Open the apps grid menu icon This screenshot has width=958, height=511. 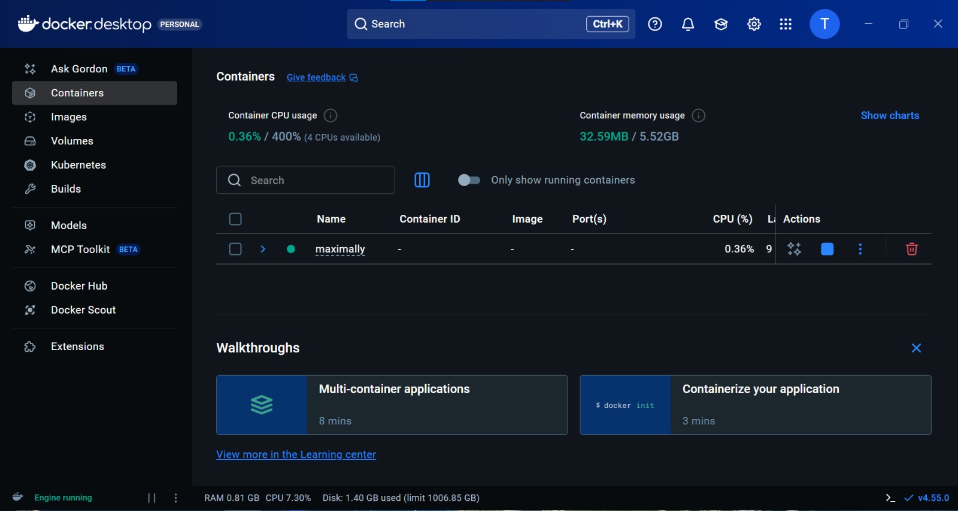coord(786,24)
